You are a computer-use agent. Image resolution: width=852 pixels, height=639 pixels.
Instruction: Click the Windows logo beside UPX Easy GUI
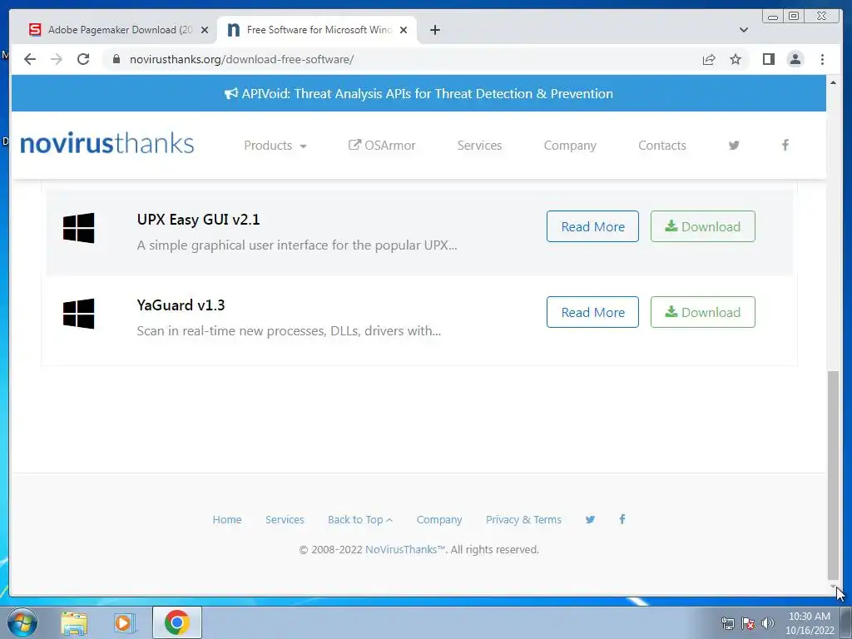click(79, 228)
